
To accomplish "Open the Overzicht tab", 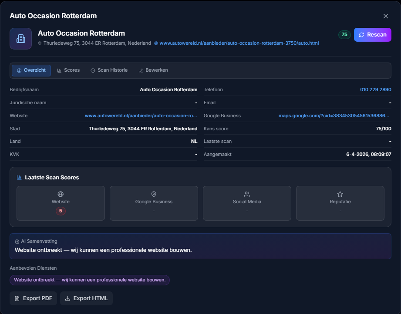I will [31, 70].
